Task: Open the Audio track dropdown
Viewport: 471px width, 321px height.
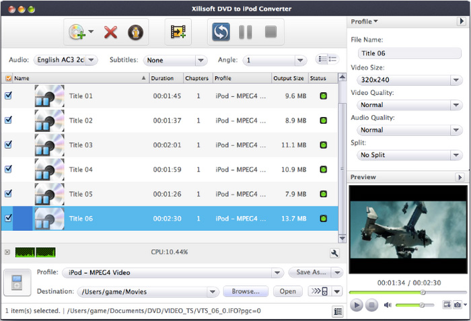Action: click(x=65, y=61)
